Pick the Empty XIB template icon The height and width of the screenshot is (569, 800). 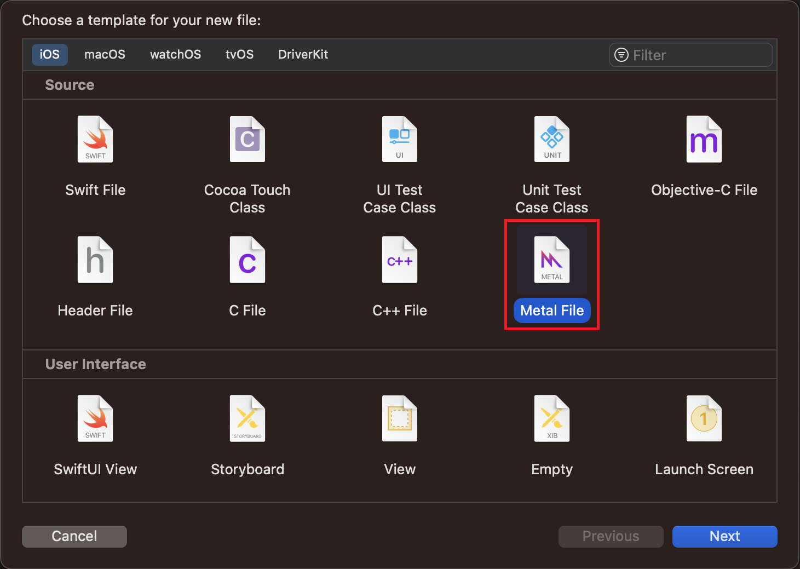(552, 418)
